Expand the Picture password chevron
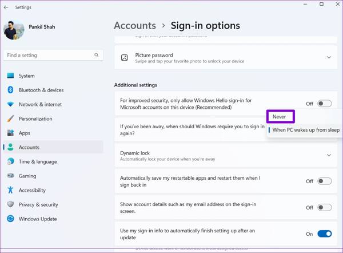343x253 pixels. (329, 57)
